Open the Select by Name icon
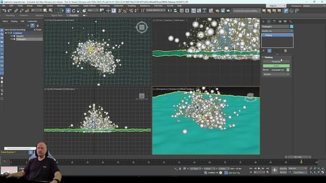This screenshot has height=183, width=326. click(x=50, y=11)
